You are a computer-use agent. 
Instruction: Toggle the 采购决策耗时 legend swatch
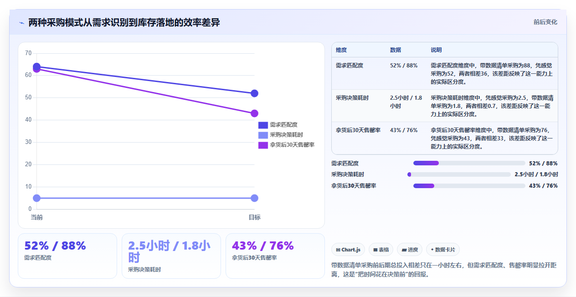coord(263,135)
